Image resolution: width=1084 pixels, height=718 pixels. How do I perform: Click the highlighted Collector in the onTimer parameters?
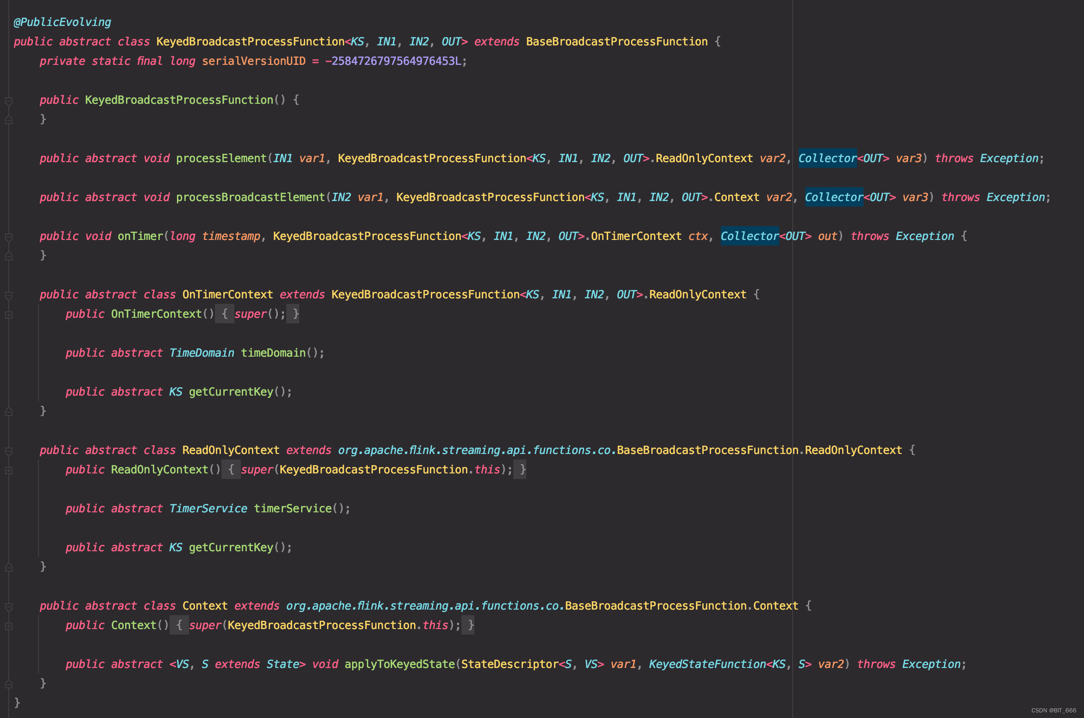point(749,236)
